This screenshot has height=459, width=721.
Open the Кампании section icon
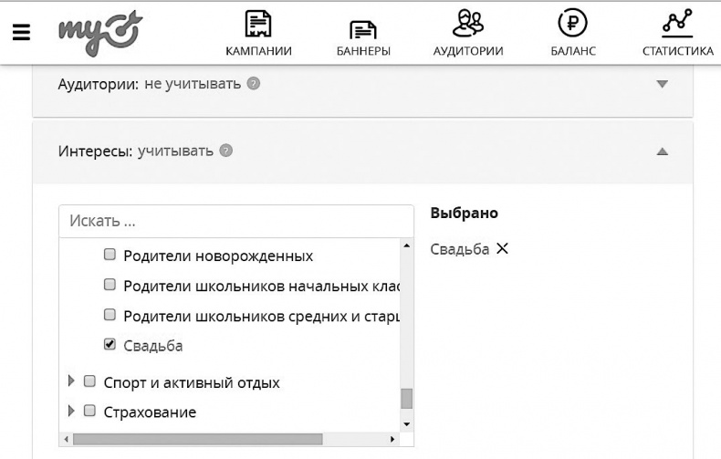pos(258,25)
